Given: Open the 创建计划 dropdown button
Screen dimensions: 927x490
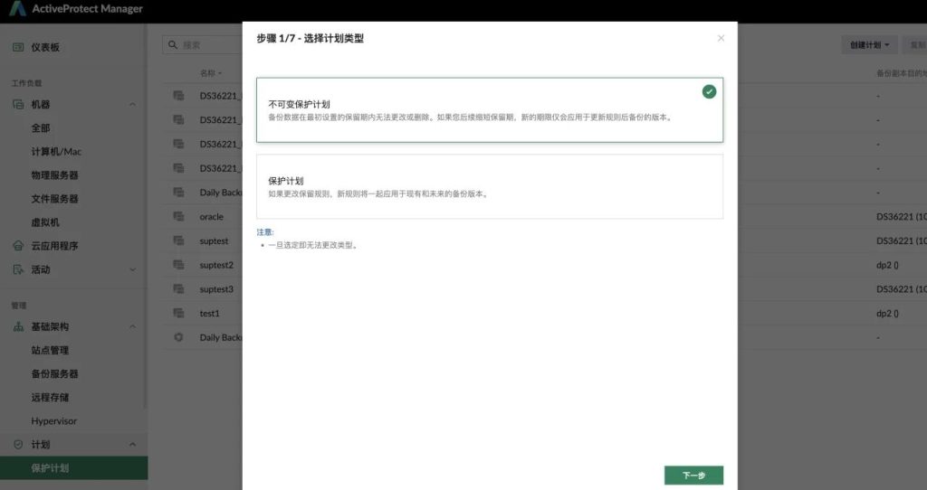Looking at the screenshot, I should coord(869,44).
